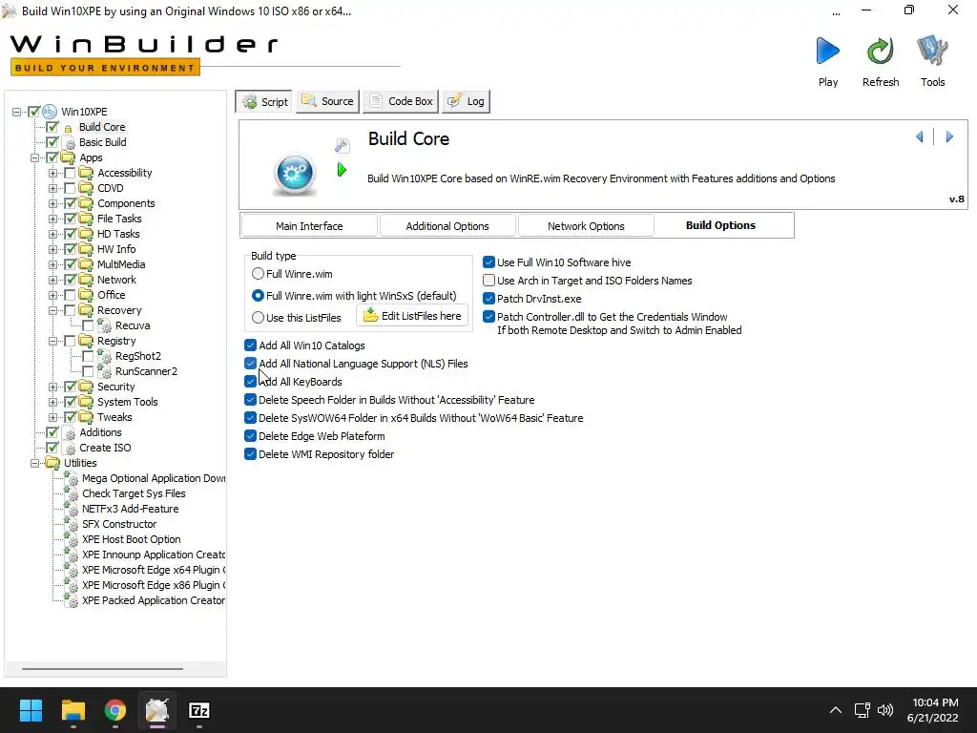Click the taskbar clock and date

click(x=933, y=710)
